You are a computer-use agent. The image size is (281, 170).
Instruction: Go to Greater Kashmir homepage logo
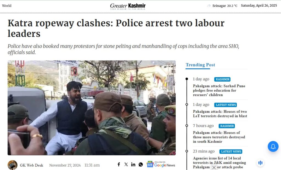(x=128, y=6)
